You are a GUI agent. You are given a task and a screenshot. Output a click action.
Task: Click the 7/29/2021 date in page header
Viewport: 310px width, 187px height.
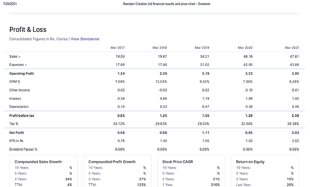[x=10, y=4]
